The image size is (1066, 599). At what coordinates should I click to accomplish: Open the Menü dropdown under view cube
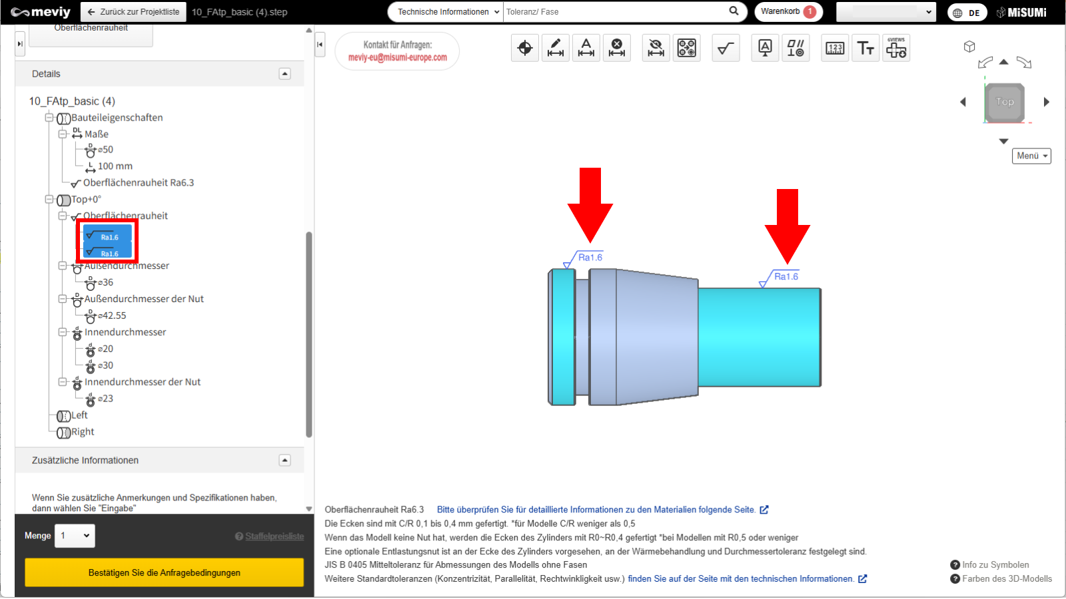click(x=1031, y=156)
